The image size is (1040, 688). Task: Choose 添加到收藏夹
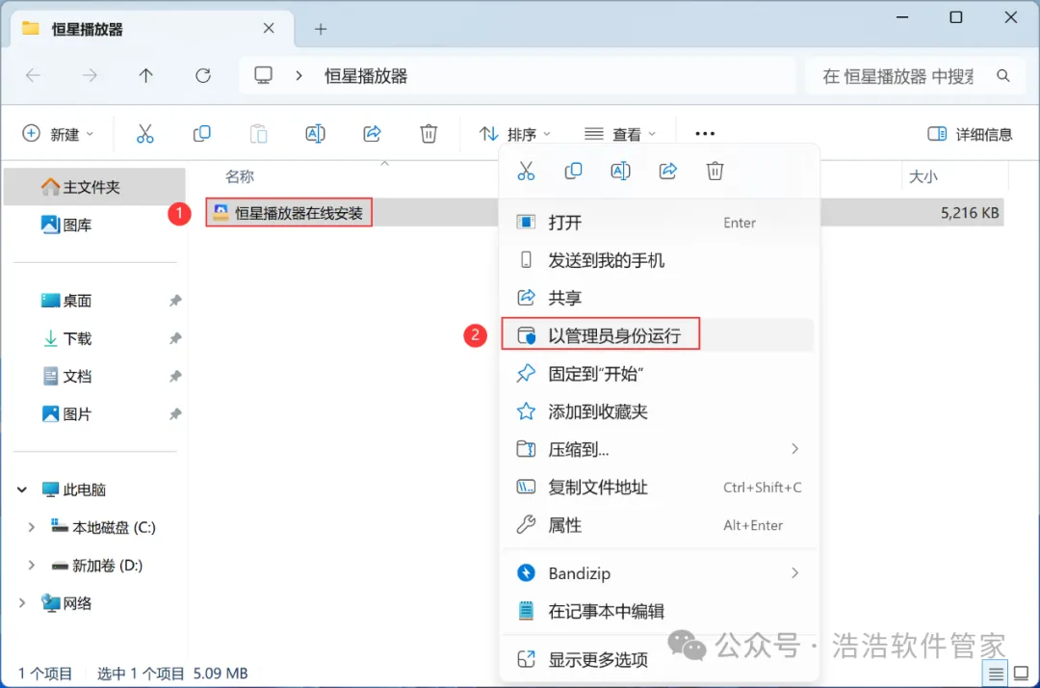pos(658,411)
